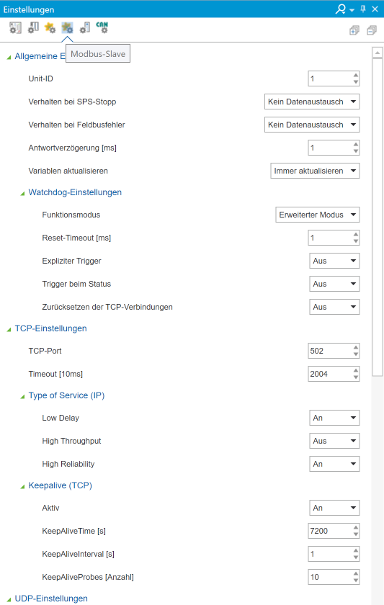The image size is (384, 605).
Task: Open the user search dropdown in title bar
Action: click(344, 9)
